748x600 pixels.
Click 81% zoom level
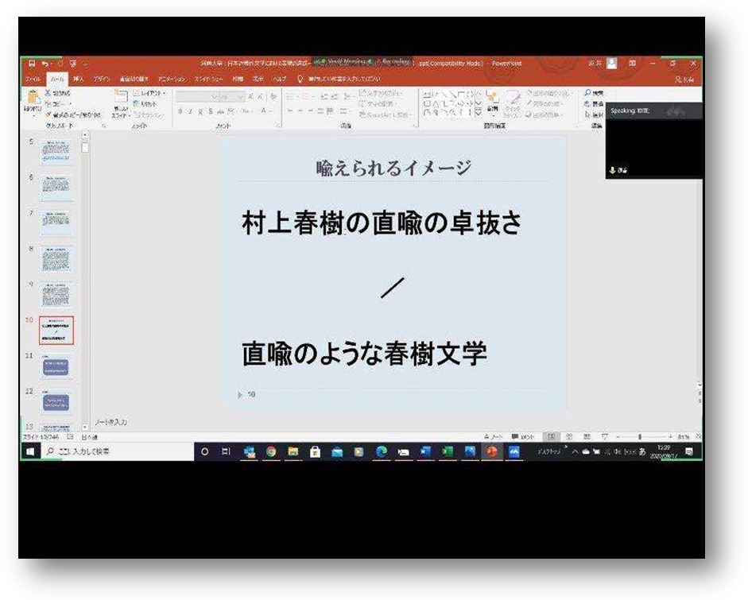click(684, 436)
